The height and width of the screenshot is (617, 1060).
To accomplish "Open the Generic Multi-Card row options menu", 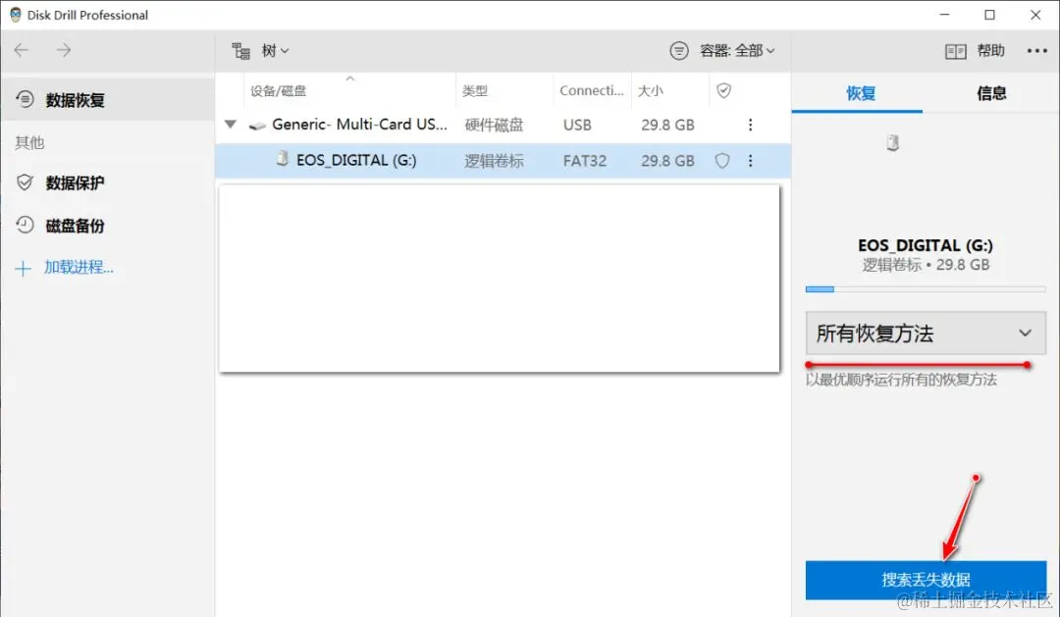I will click(751, 125).
